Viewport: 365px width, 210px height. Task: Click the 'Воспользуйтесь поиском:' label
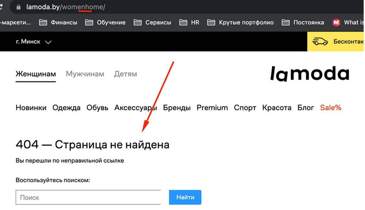[x=53, y=180]
